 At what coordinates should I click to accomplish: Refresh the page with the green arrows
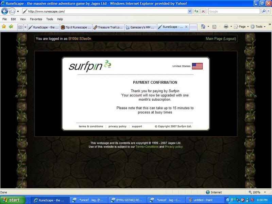pyautogui.click(x=196, y=12)
